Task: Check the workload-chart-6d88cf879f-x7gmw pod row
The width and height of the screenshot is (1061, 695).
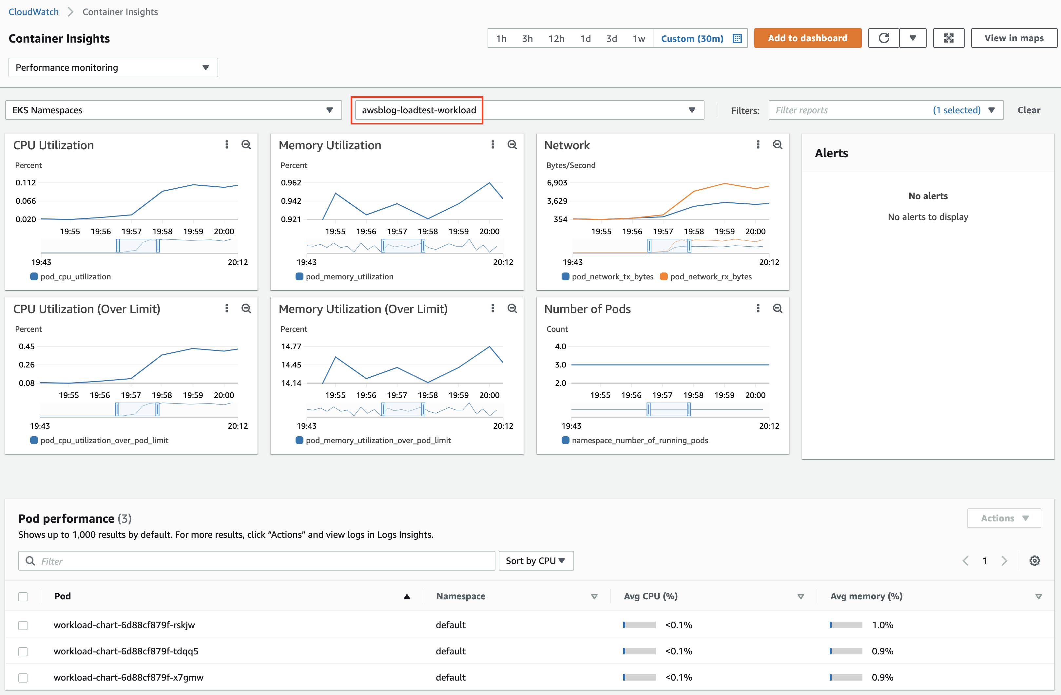Action: click(x=23, y=678)
